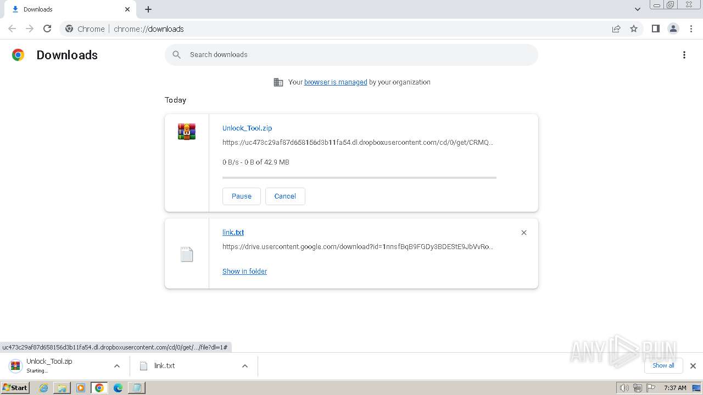
Task: Click the Chrome taskbar icon
Action: tap(99, 388)
